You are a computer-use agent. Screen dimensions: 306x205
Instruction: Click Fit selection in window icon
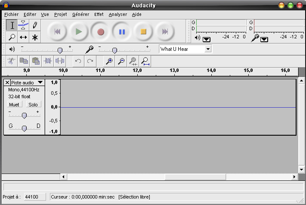pos(133,61)
